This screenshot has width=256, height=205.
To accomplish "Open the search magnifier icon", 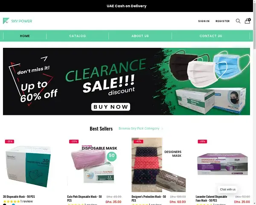I will click(238, 21).
